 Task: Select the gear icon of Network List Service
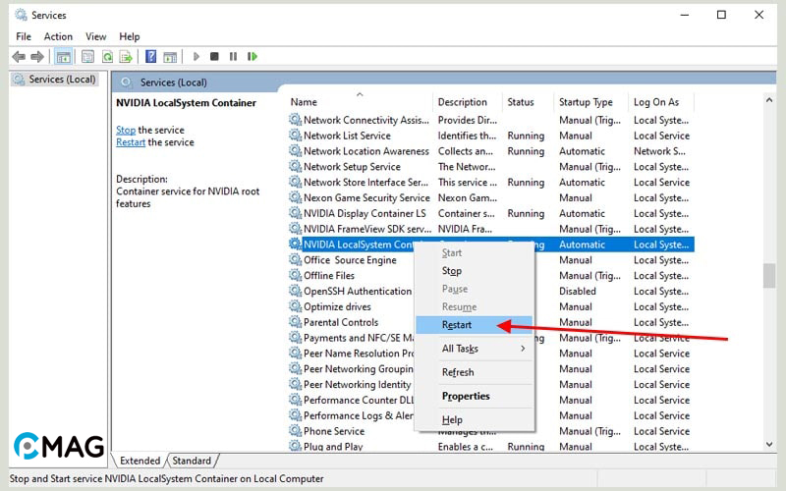[296, 136]
